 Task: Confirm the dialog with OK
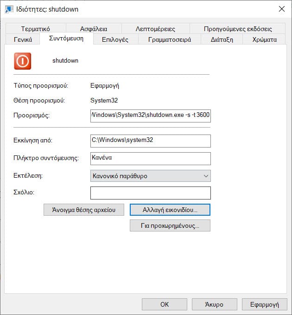coord(164,304)
